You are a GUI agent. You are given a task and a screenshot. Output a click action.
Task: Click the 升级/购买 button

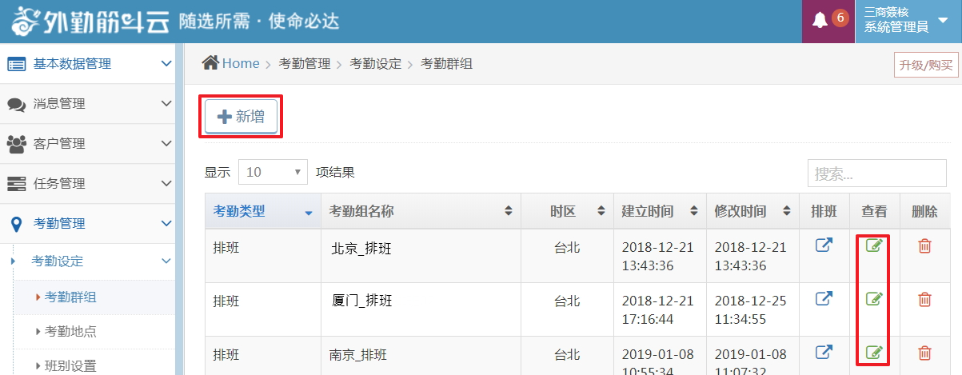point(926,65)
